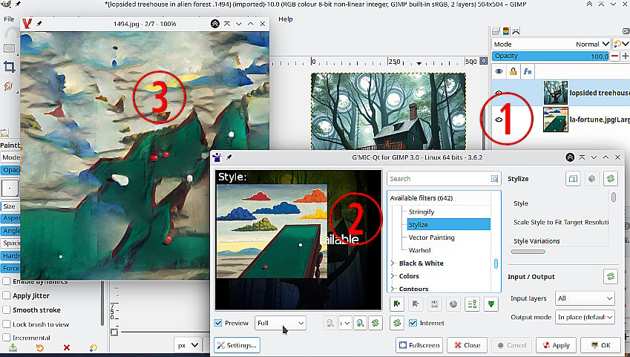The height and width of the screenshot is (357, 630).
Task: Open the Paths dock tab icon
Action: (516, 31)
